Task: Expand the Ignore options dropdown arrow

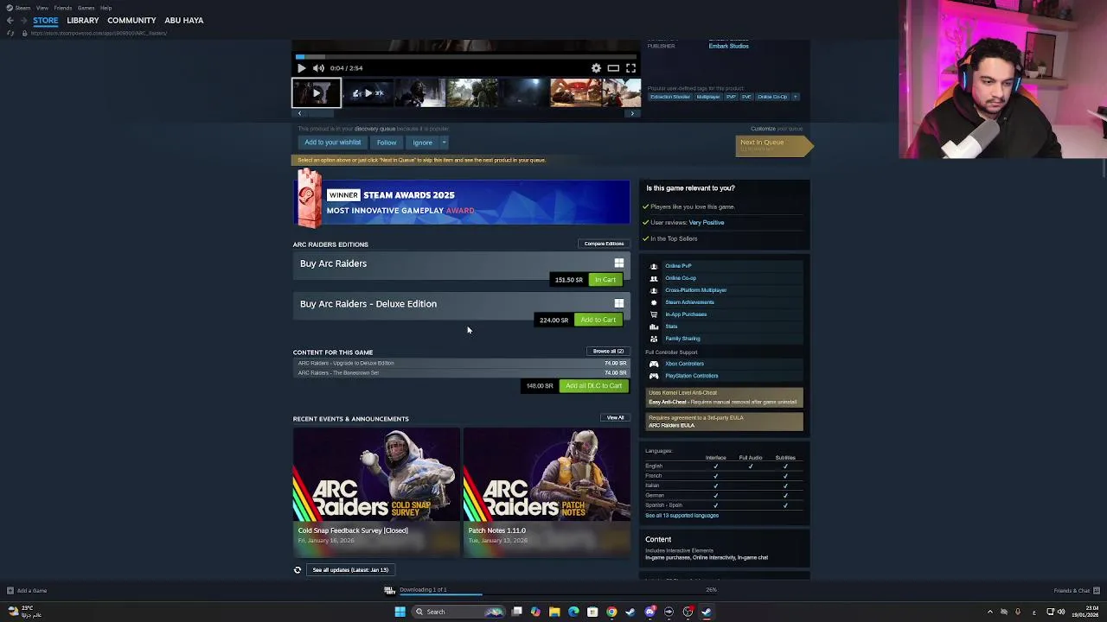Action: (x=444, y=143)
